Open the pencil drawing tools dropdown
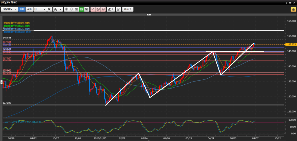This screenshot has width=297, height=141. coord(111,9)
